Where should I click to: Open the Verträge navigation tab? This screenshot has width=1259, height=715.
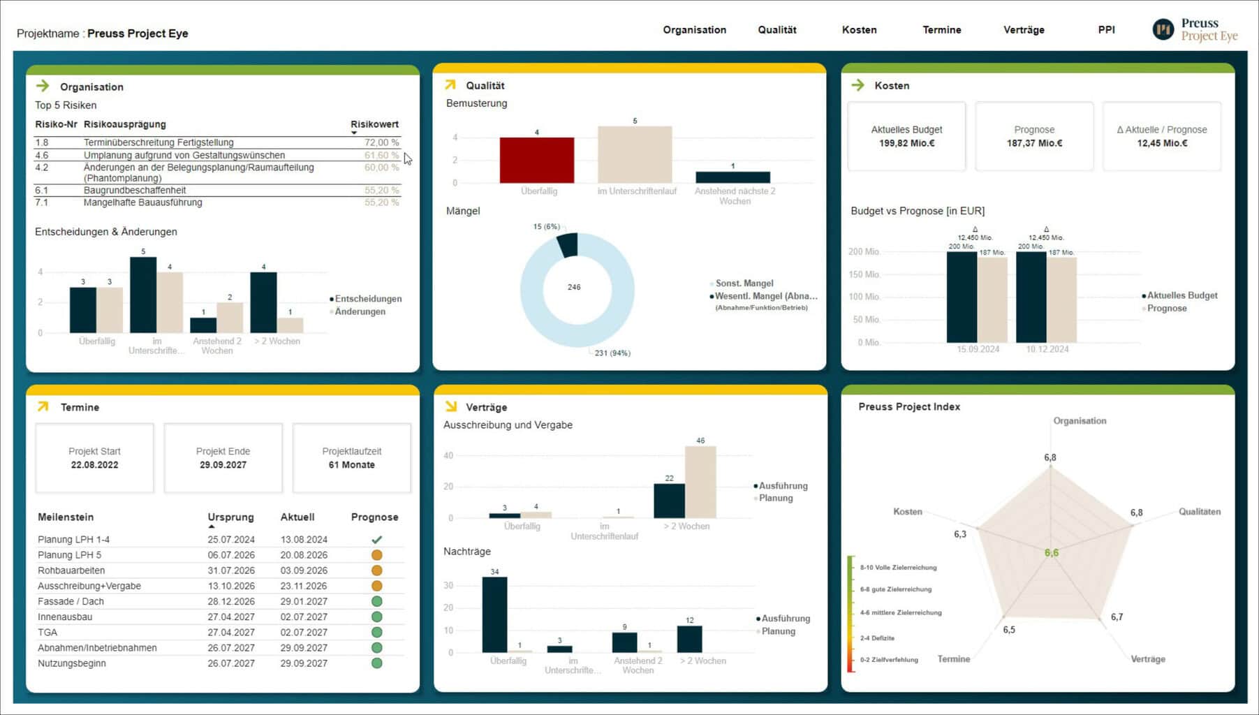[x=1024, y=30]
